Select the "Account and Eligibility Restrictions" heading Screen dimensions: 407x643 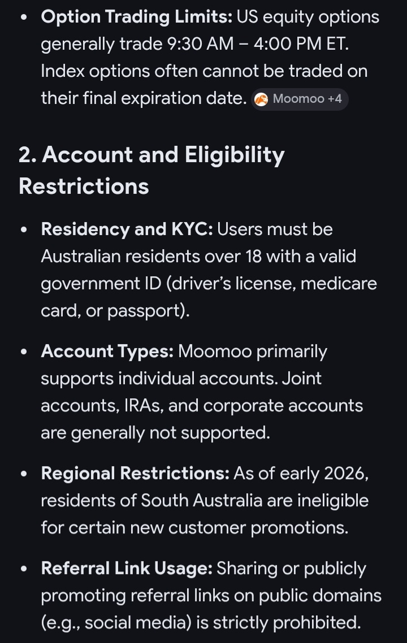point(151,170)
